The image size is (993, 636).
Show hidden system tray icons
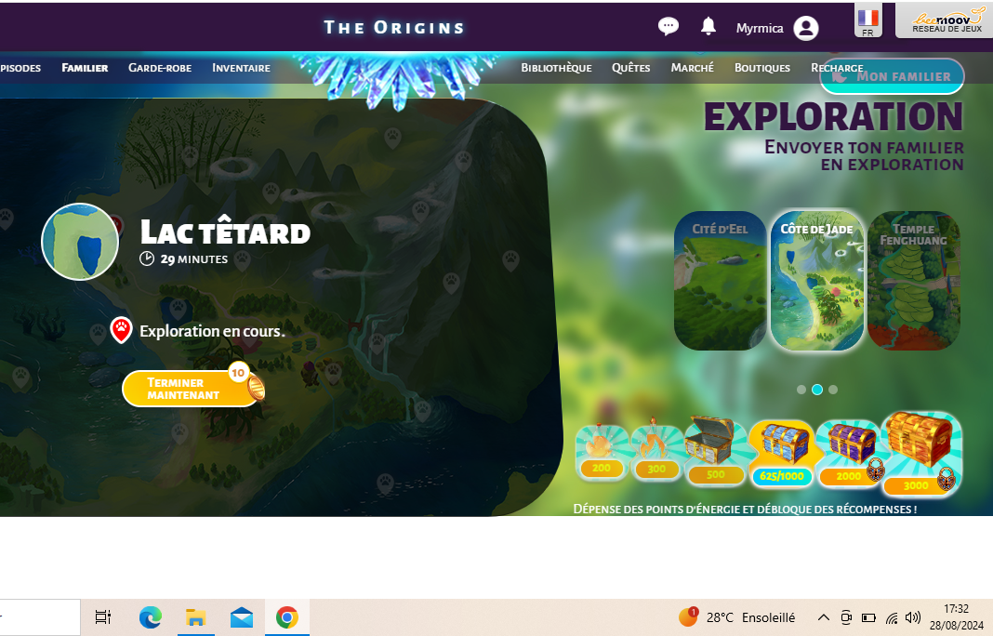(823, 617)
